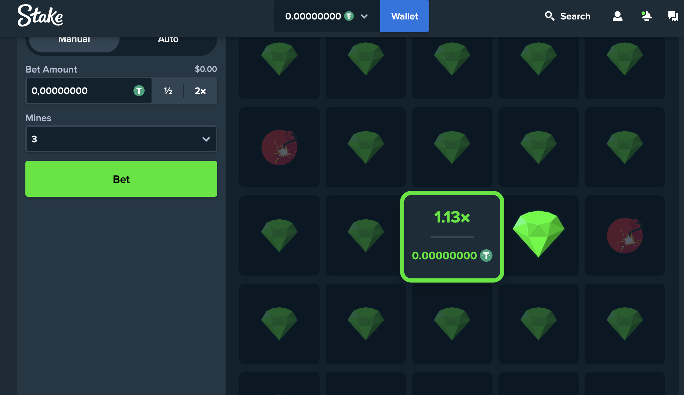Click the Search label in the header
Viewport: 684px width, 395px height.
575,16
